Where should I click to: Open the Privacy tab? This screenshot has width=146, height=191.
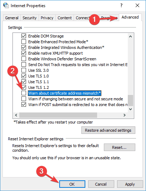47,18
